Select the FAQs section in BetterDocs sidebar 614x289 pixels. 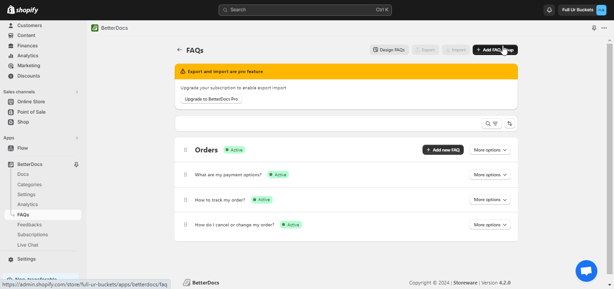click(23, 215)
